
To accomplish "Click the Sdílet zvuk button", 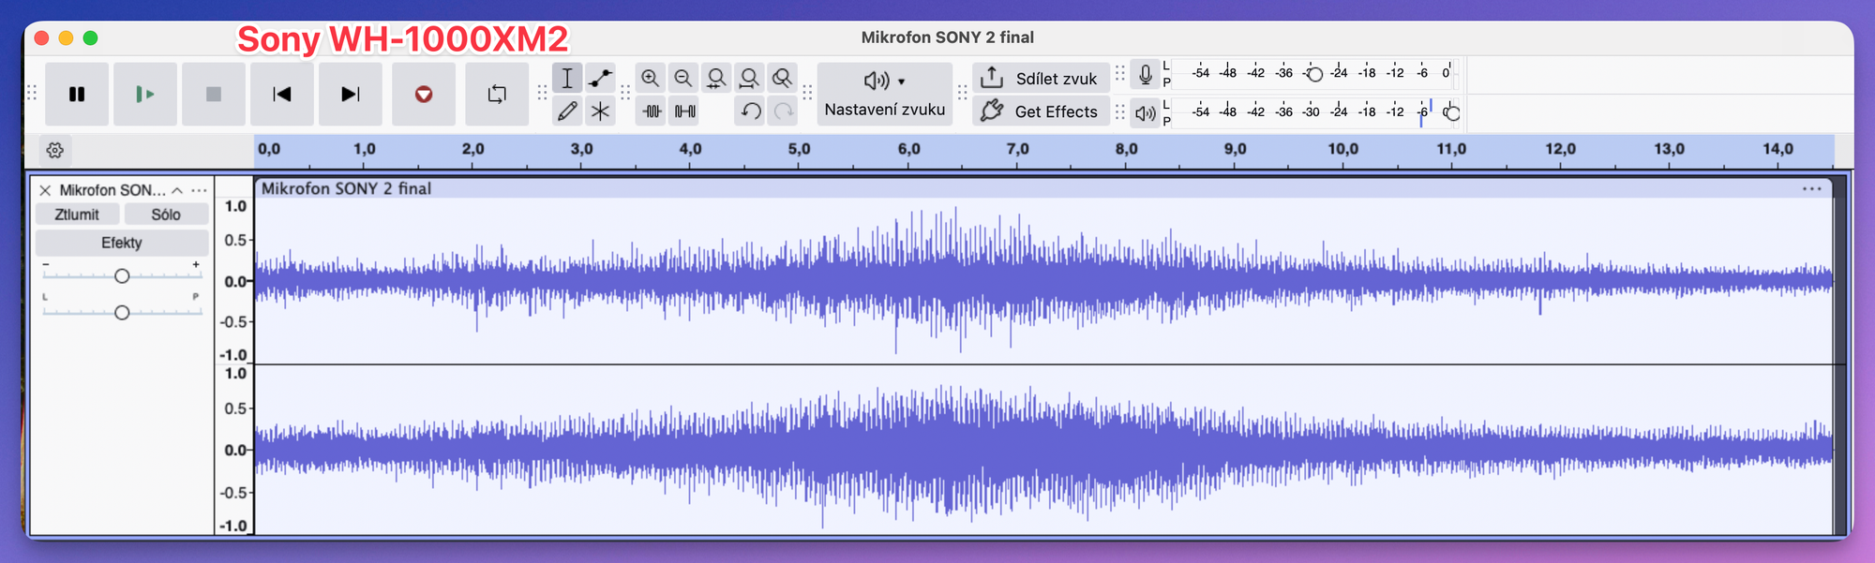I will pyautogui.click(x=1041, y=79).
